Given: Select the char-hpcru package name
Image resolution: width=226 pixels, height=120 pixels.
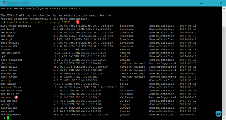Looking at the screenshot, I should (9, 63).
